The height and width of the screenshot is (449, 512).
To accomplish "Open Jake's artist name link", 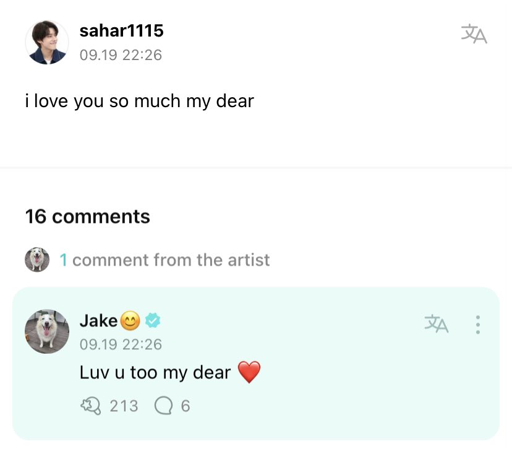I will [98, 320].
